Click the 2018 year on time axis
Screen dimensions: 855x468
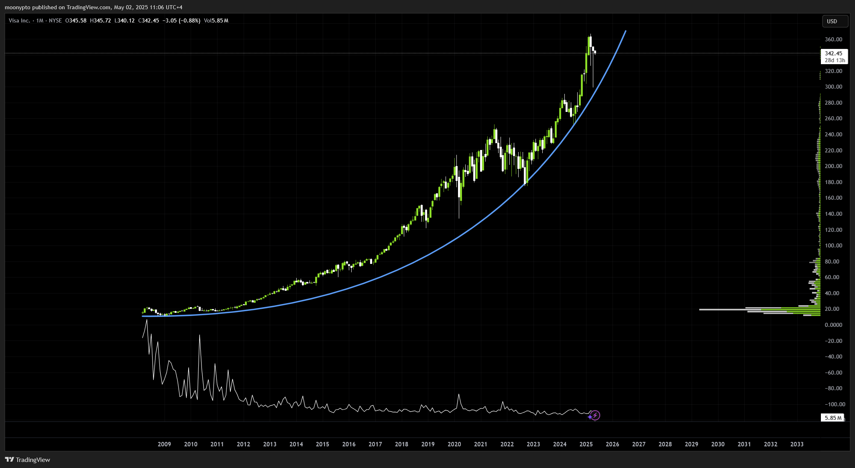click(x=402, y=444)
